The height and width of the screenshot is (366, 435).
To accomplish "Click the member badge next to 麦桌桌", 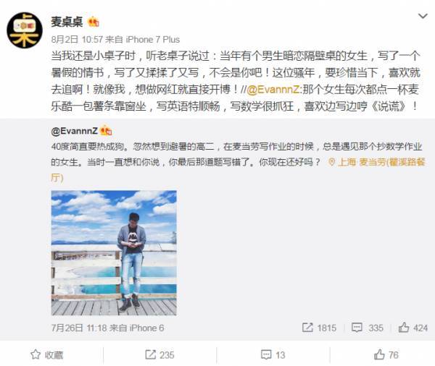I will tap(94, 22).
